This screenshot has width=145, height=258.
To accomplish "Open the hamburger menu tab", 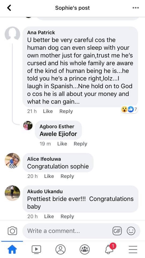I will pyautogui.click(x=133, y=249).
